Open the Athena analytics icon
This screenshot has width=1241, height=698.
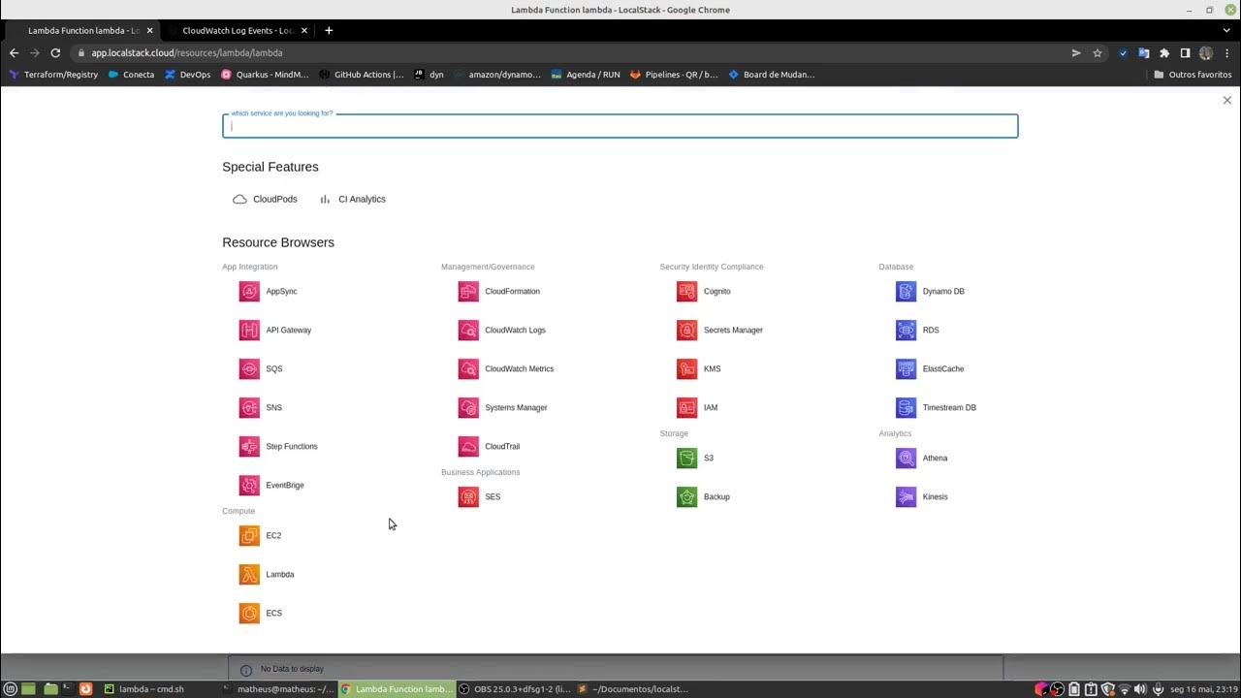pyautogui.click(x=907, y=458)
